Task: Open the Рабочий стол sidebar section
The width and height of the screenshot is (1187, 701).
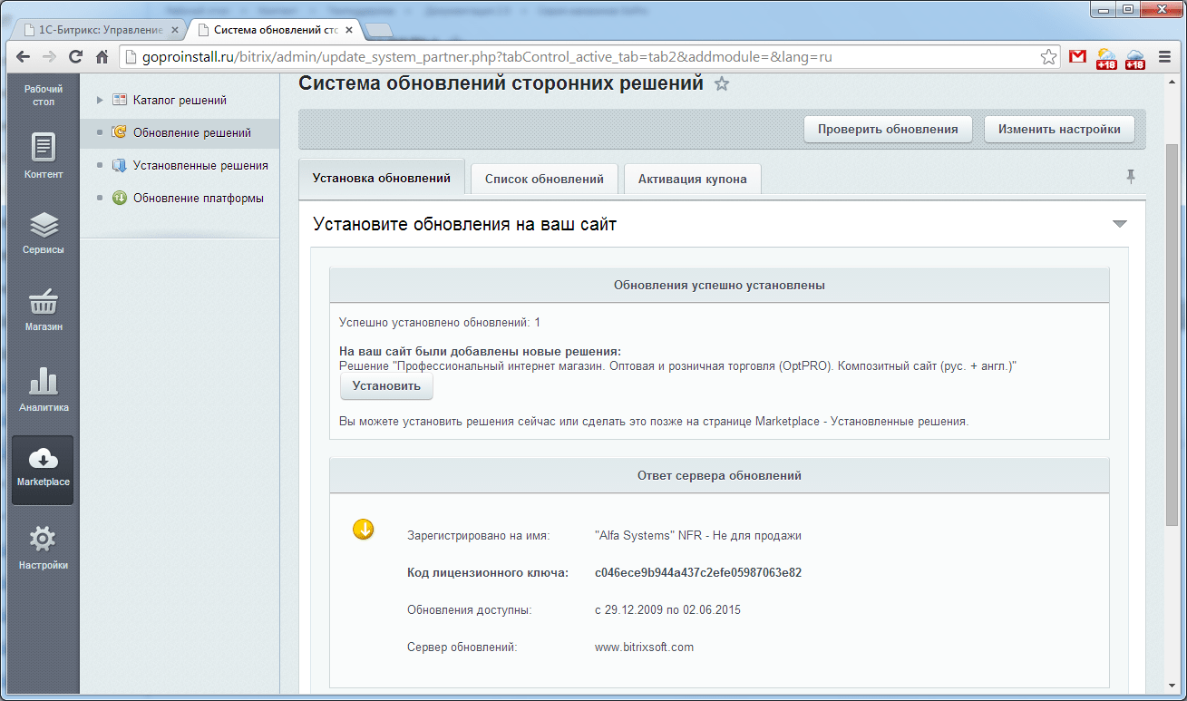Action: click(x=44, y=95)
